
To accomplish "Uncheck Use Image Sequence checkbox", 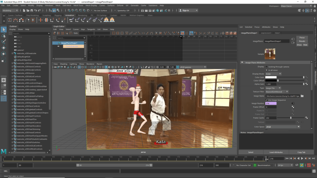I will point(266,100).
